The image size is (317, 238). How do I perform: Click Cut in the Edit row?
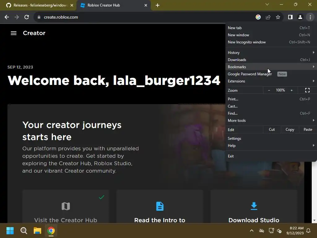pos(272,130)
